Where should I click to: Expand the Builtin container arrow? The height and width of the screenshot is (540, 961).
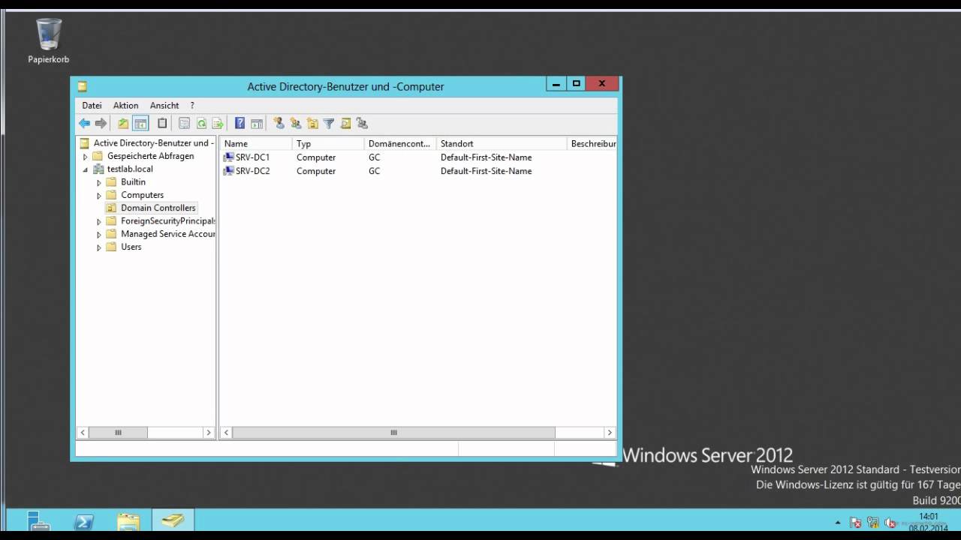point(99,182)
